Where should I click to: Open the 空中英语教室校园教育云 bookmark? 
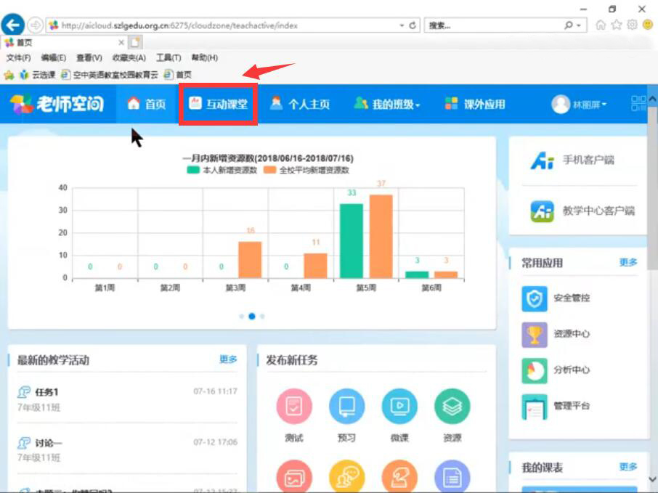point(110,75)
